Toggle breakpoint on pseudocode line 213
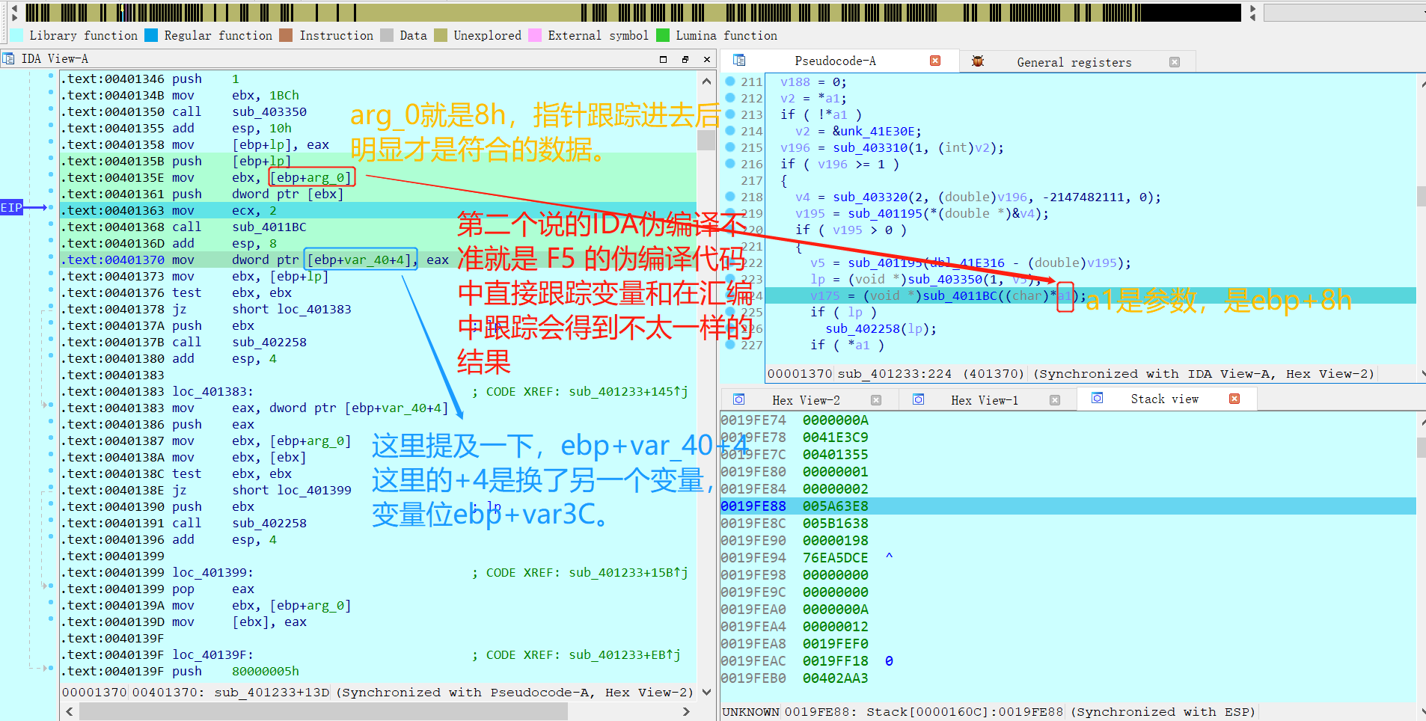Screen dimensions: 1426x721 [730, 114]
